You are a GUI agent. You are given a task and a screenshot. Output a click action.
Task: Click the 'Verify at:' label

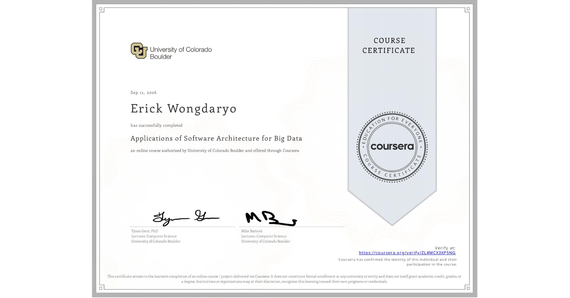445,248
